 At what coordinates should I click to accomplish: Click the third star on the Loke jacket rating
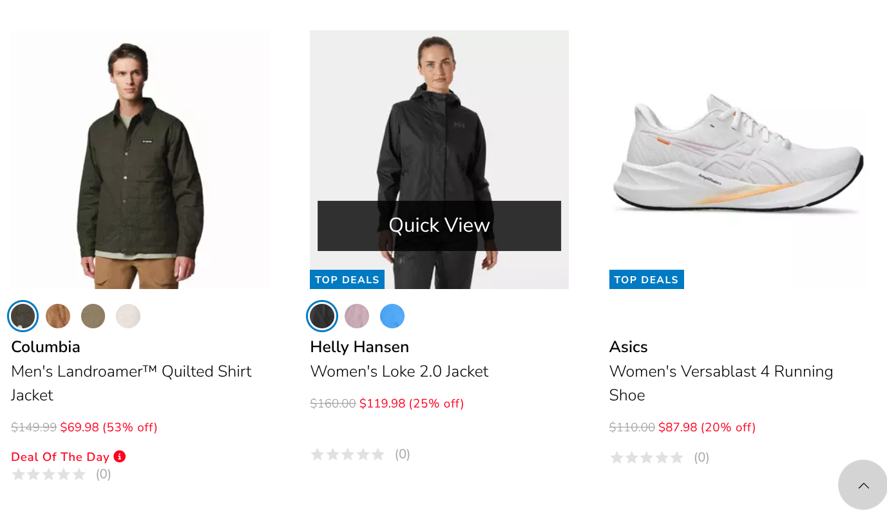click(x=348, y=454)
